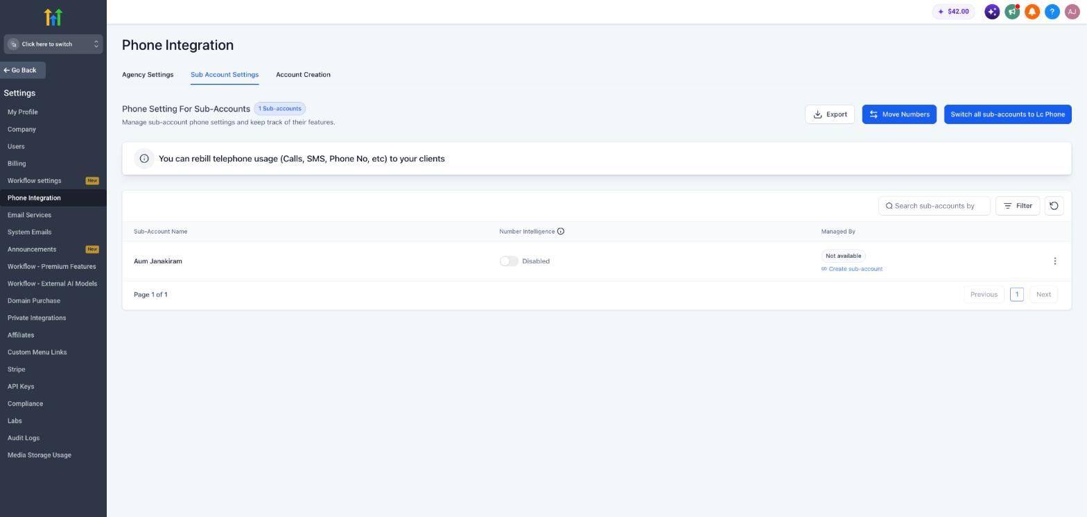Open the AJ user avatar menu

point(1072,12)
